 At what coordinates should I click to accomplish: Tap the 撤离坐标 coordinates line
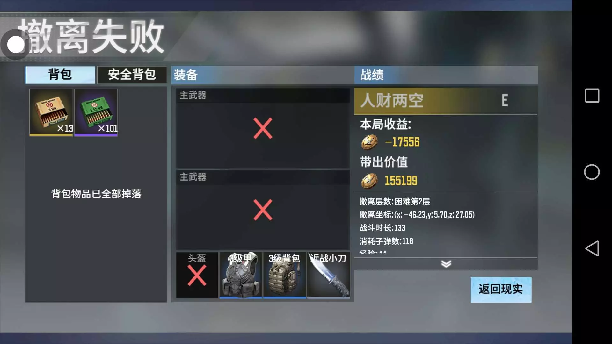click(417, 215)
